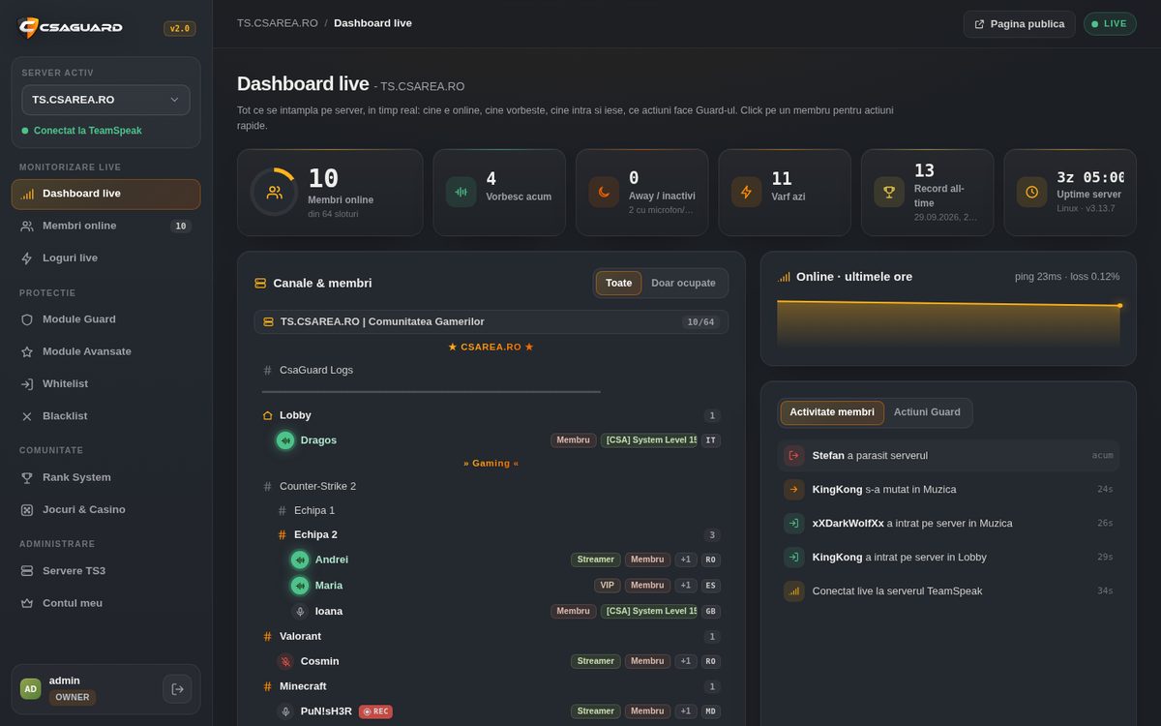Click the Streamer badge on Cosmin's row
The height and width of the screenshot is (726, 1161).
pyautogui.click(x=595, y=662)
